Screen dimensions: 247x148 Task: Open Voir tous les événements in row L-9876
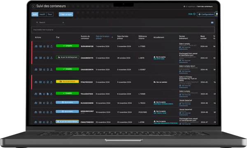(184, 61)
